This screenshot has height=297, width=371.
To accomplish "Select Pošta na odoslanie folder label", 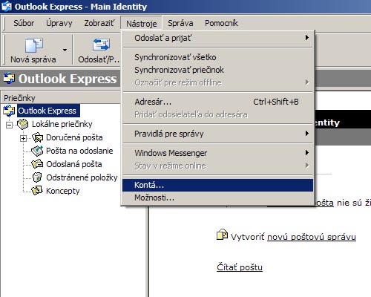I will (x=79, y=151).
